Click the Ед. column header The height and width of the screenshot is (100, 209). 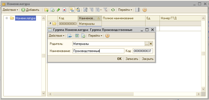point(152,18)
